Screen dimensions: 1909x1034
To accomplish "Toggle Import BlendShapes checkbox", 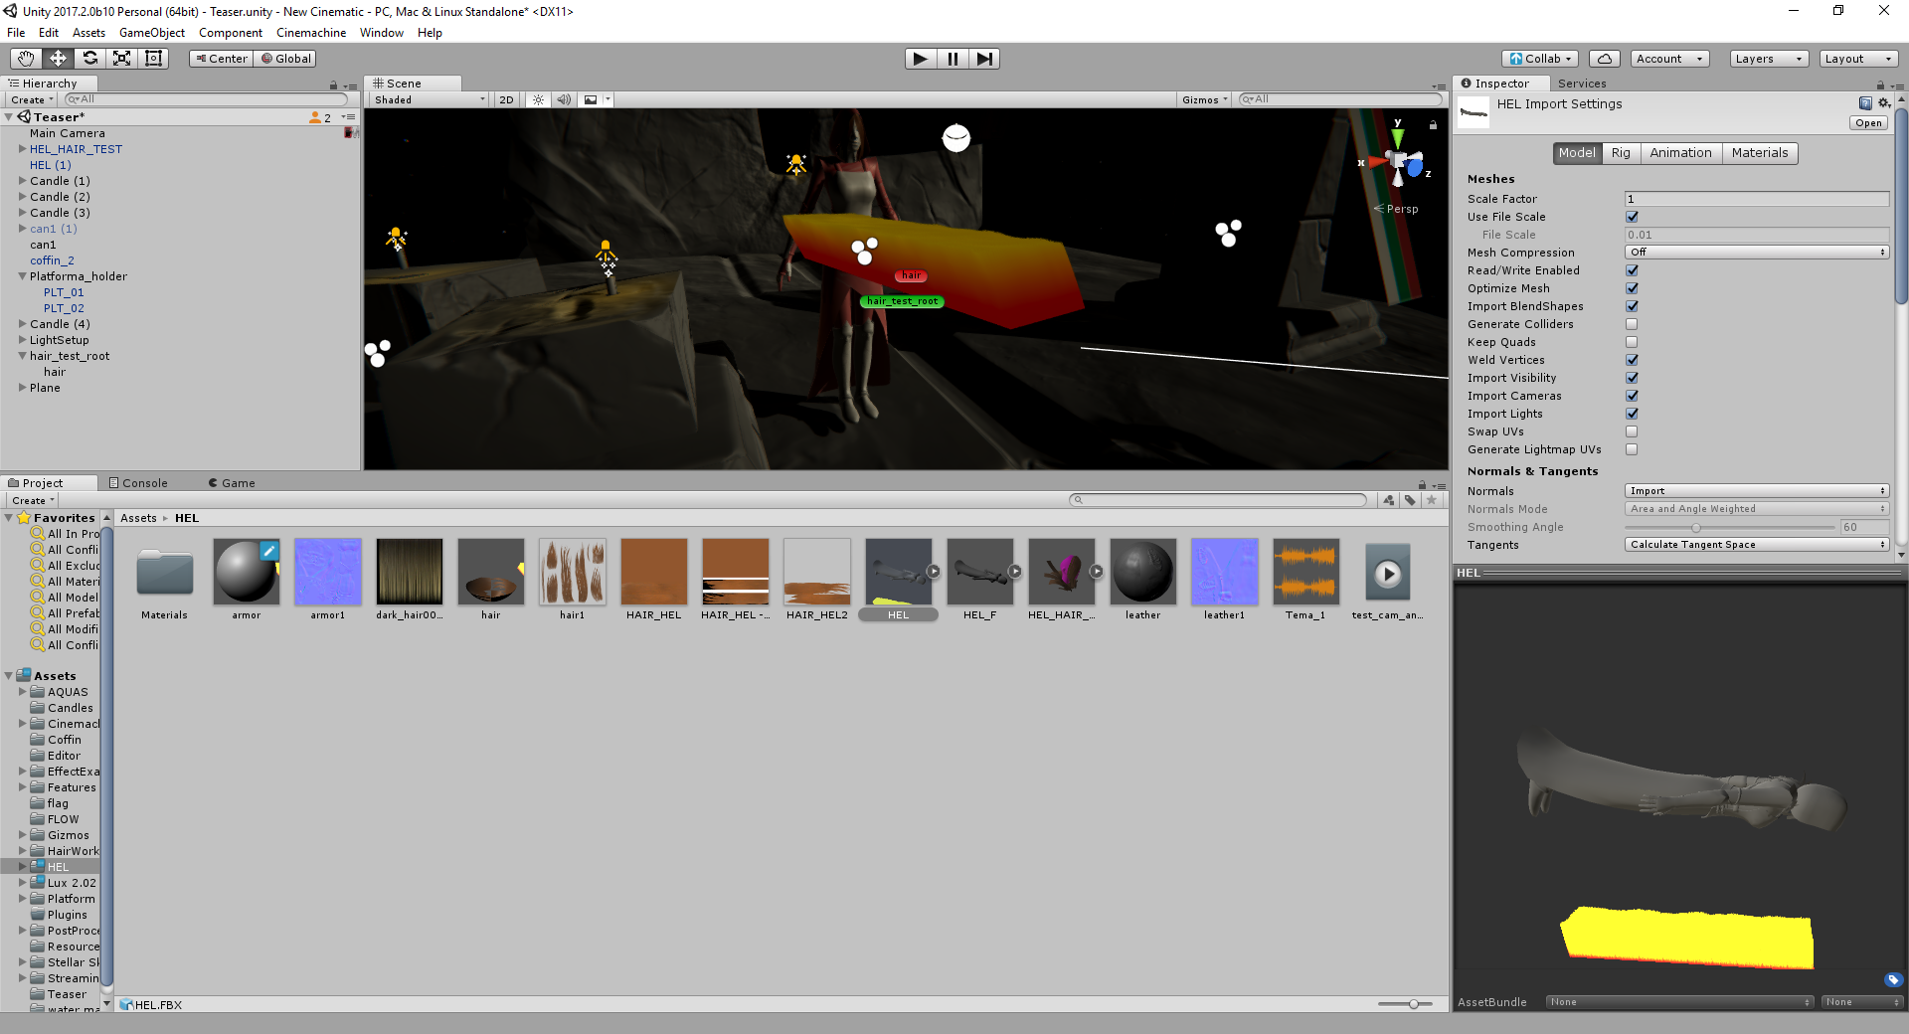I will point(1632,306).
